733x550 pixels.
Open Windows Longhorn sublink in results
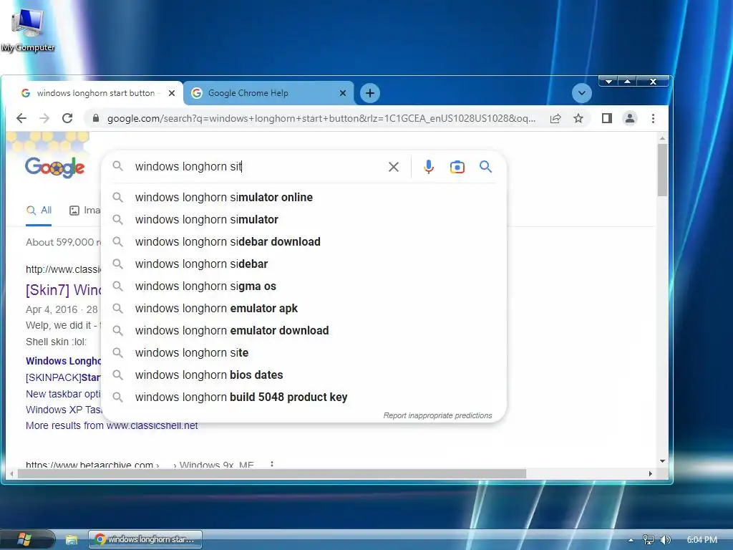(63, 361)
